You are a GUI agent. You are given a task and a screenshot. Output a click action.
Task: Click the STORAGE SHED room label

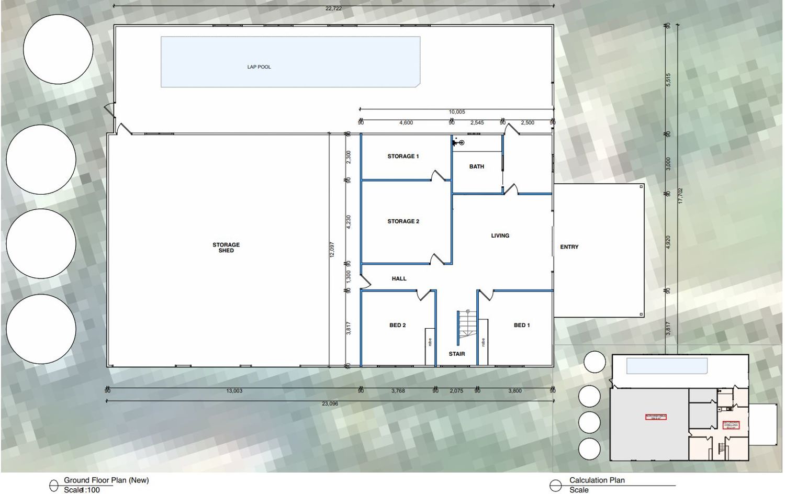click(x=226, y=248)
